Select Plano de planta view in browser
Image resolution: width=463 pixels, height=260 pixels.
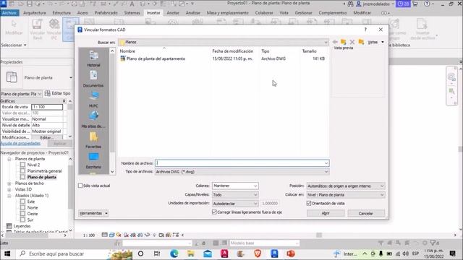click(x=41, y=177)
